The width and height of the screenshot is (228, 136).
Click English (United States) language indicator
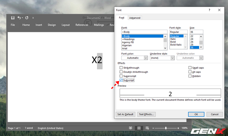(51, 128)
